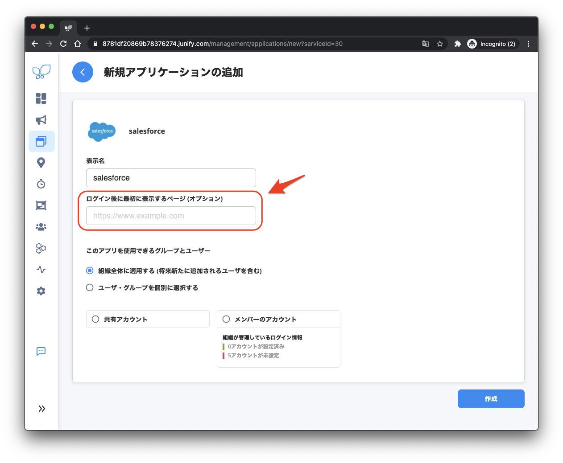Viewport: 563px width, 463px height.
Task: Open the activity pulse icon
Action: point(41,270)
